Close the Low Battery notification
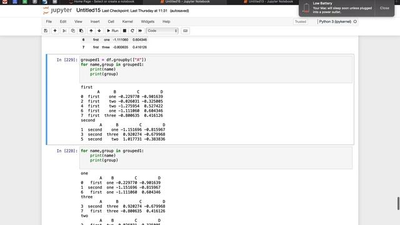Image resolution: width=400 pixels, height=225 pixels. pos(384,8)
